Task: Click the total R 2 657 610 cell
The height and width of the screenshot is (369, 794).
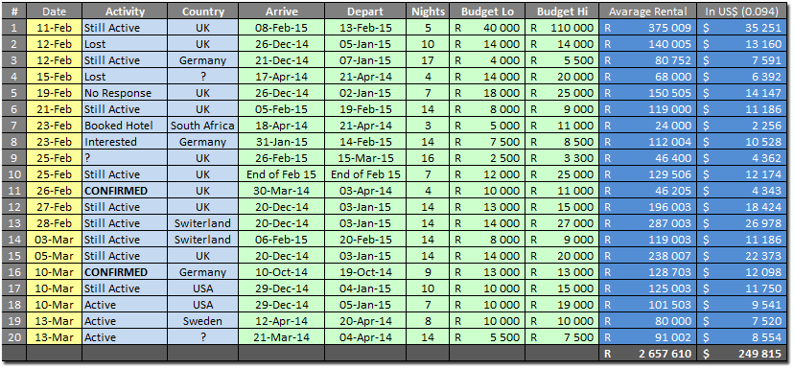Action: 647,354
